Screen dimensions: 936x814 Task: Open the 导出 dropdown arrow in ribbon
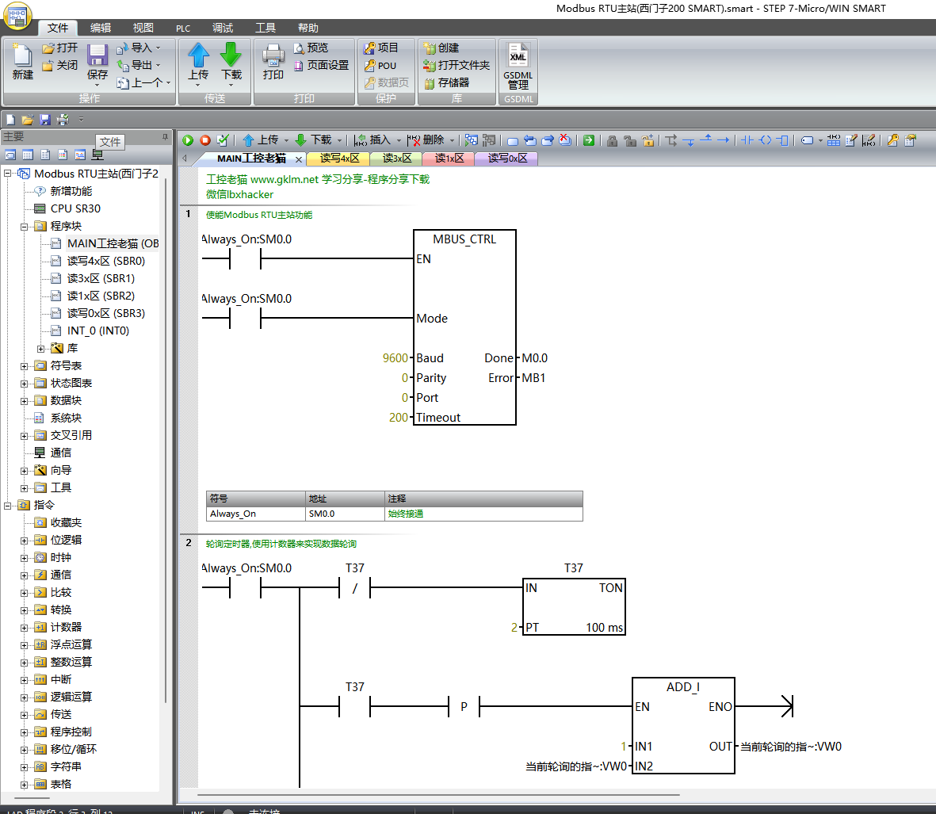159,66
